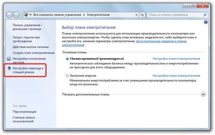
Task: Open Настройка плана электропитания for Сбалансированный
Action: [176, 59]
